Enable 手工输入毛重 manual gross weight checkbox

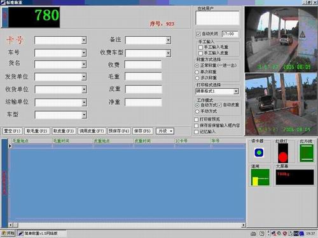[x=200, y=47]
